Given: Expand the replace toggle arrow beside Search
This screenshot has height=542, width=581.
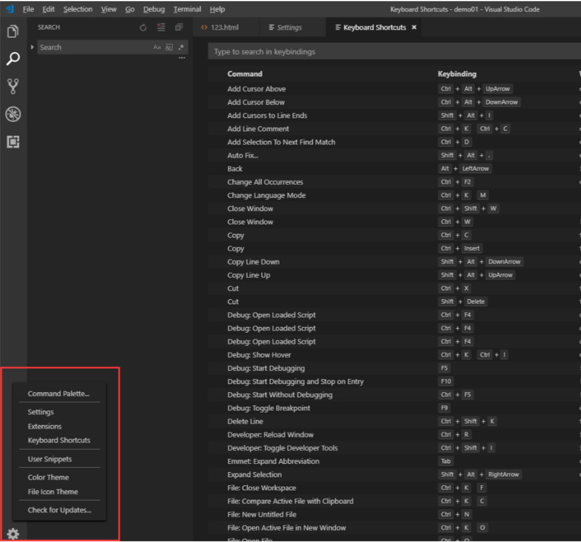Looking at the screenshot, I should pos(32,47).
